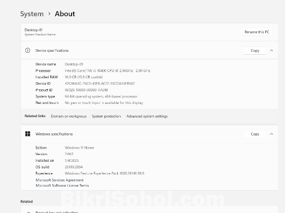Select the Installed on date 1/4/2025

click(x=72, y=160)
